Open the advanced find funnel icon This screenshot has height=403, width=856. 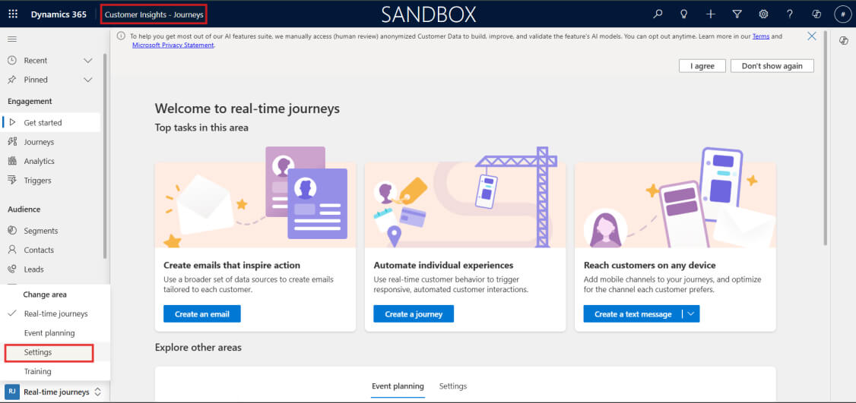click(737, 14)
